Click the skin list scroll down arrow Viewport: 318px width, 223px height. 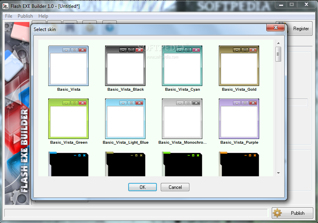pos(278,173)
